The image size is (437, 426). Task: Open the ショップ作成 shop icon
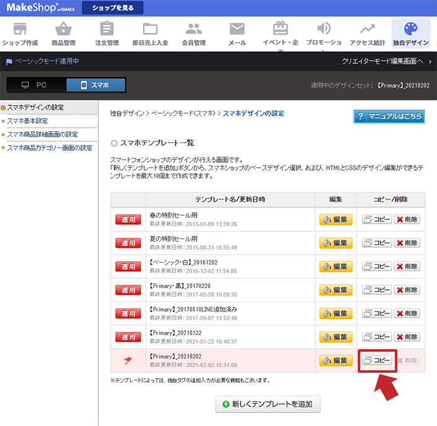coord(20,30)
